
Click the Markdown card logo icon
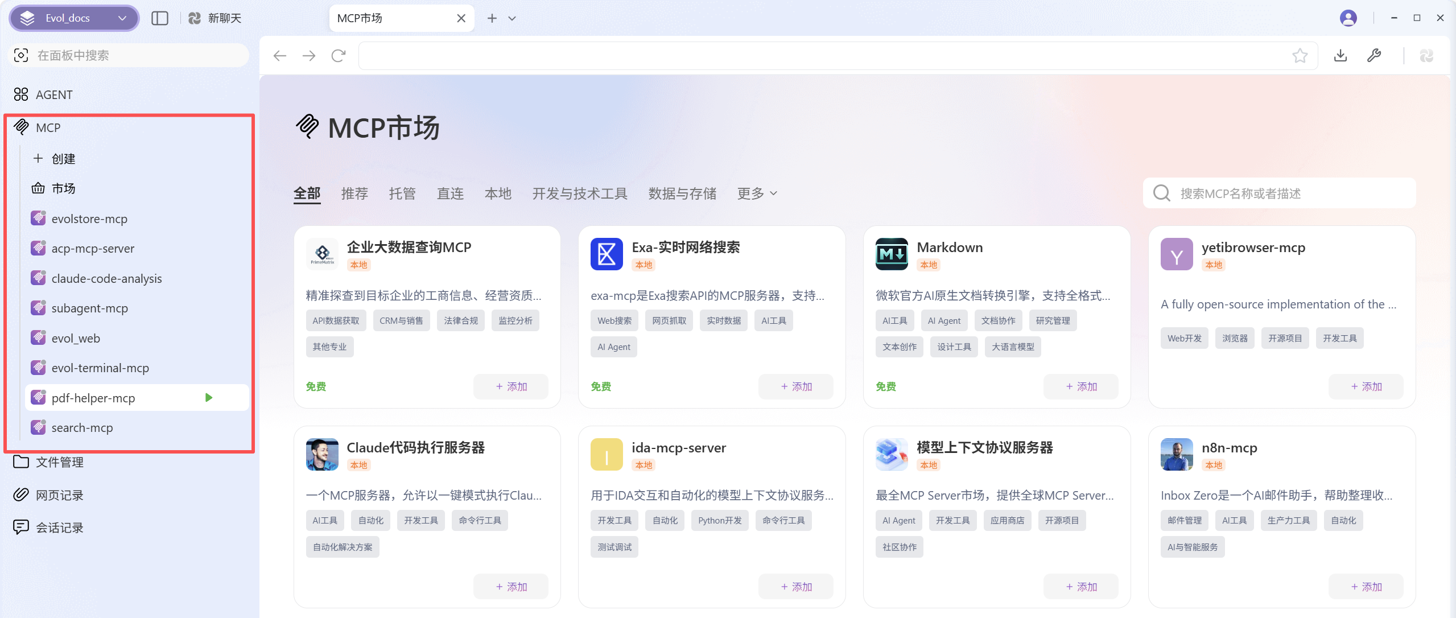click(892, 254)
